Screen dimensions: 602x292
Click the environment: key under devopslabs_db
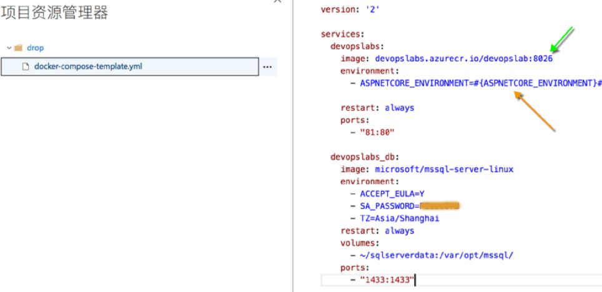coord(369,182)
